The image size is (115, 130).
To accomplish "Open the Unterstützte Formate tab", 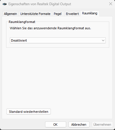I will 35,14.
